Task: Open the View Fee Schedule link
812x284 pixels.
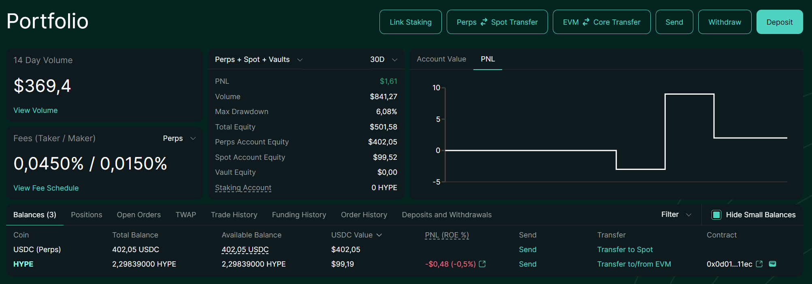Action: 46,188
